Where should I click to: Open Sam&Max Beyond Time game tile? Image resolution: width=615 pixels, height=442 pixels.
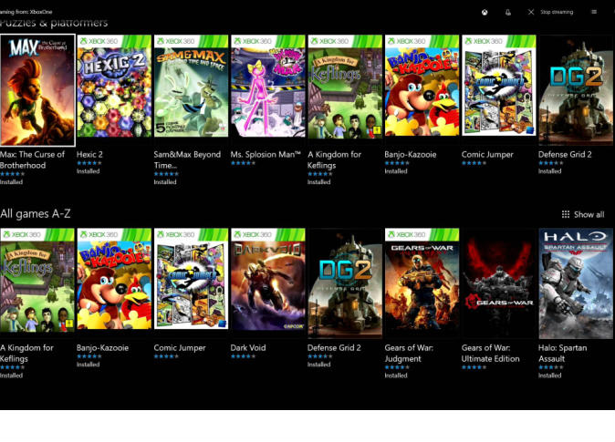tap(191, 90)
